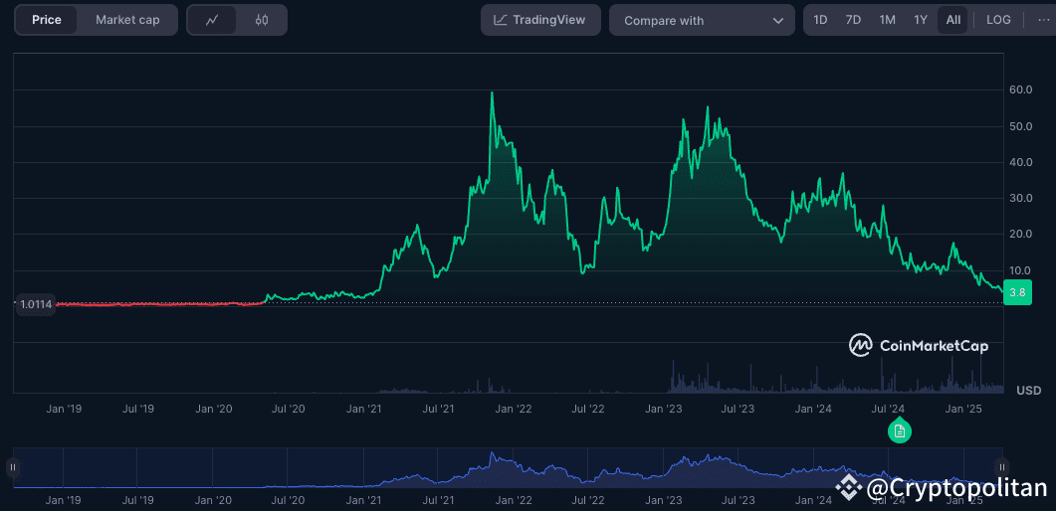Expand the Compare with dropdown
The width and height of the screenshot is (1056, 511).
coord(703,20)
